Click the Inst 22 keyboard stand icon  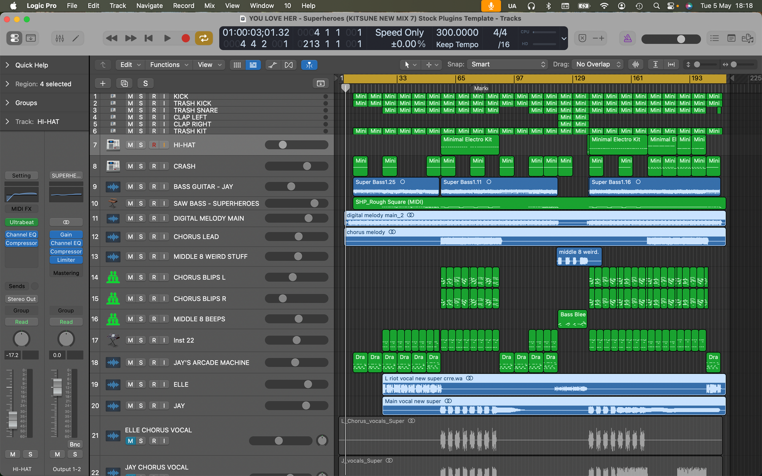click(113, 341)
